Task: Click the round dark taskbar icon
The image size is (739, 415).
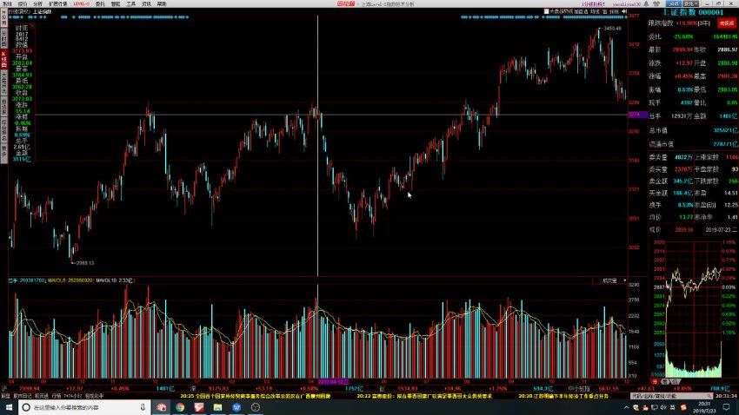Action: (x=256, y=407)
